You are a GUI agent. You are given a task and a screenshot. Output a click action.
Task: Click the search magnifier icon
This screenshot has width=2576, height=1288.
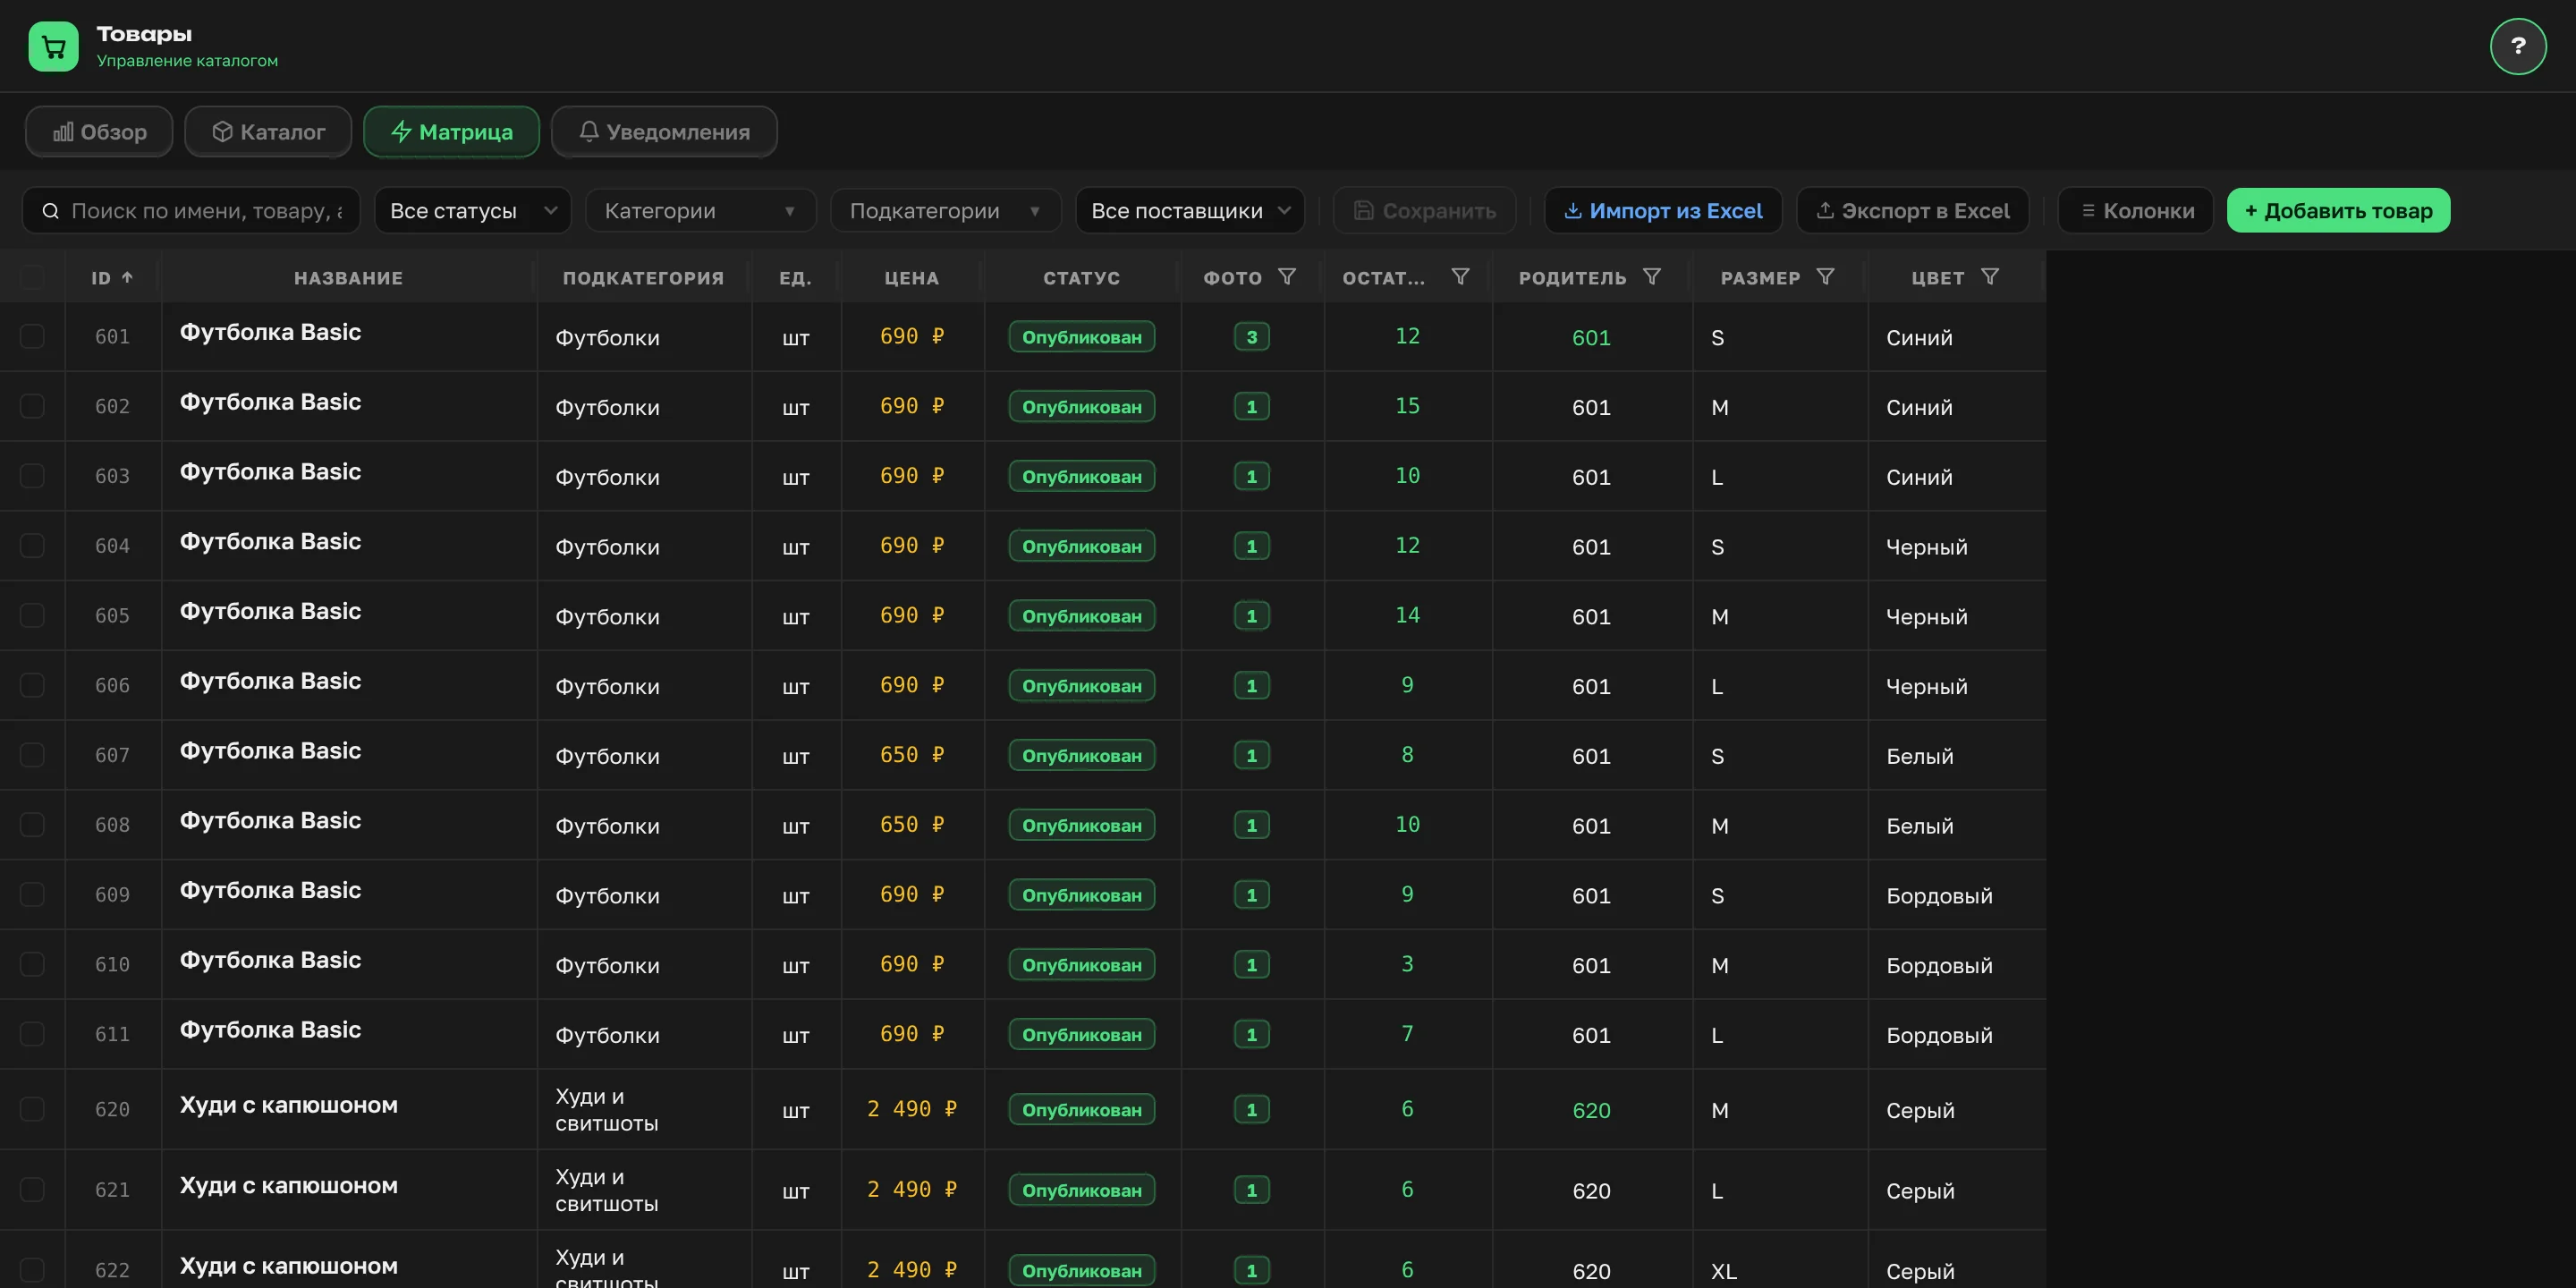tap(50, 211)
